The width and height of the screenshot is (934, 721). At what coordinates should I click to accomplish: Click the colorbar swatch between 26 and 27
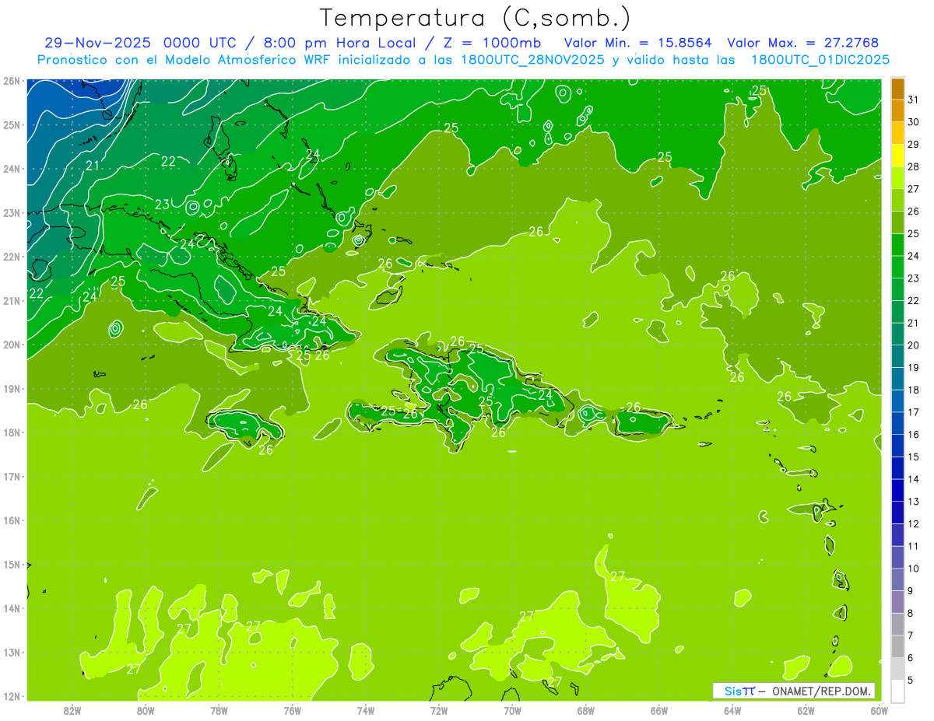point(897,199)
